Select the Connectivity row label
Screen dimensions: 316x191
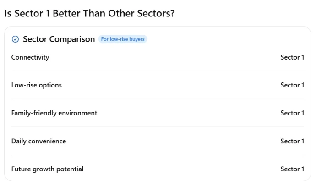point(30,57)
